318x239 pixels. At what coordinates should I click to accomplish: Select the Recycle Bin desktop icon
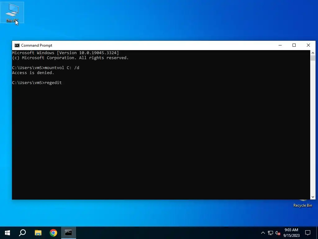302,204
